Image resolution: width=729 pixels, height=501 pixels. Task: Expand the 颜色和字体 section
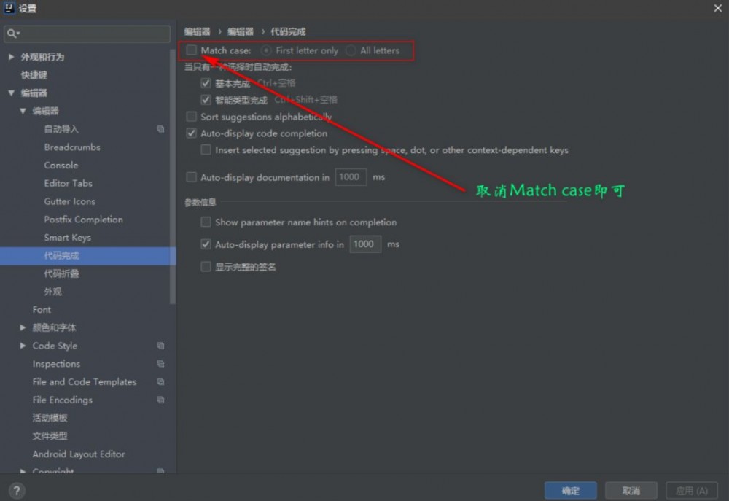tap(23, 327)
